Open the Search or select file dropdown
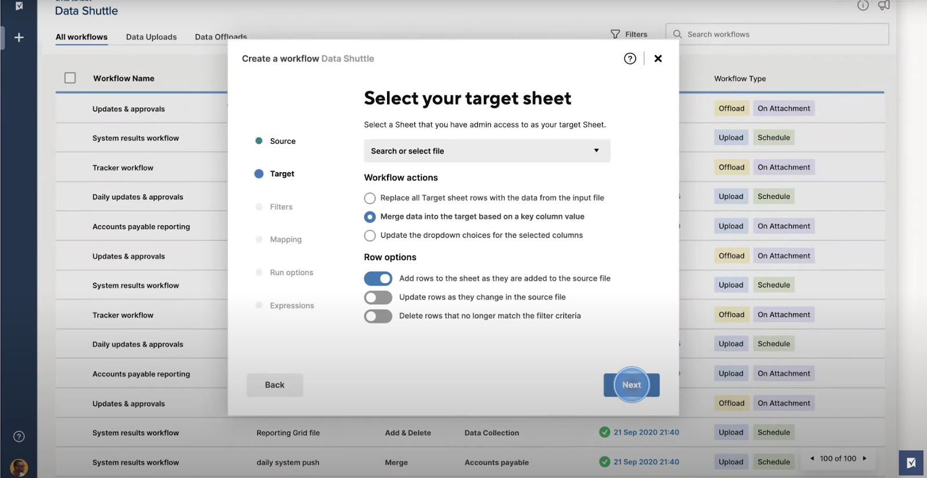 point(487,151)
